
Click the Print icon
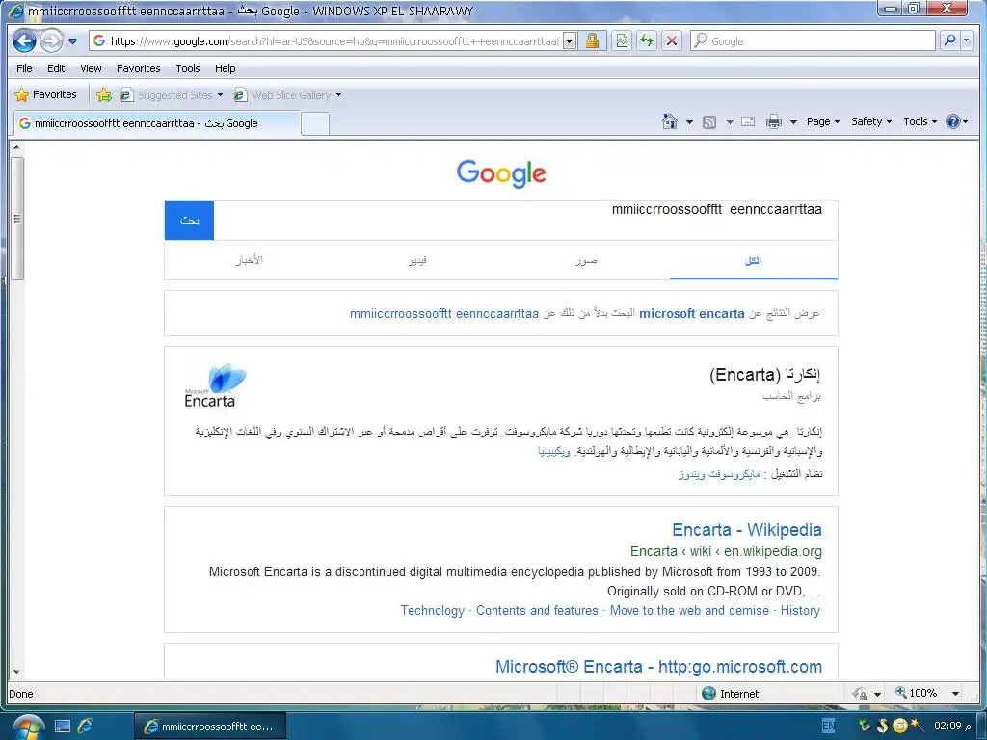point(774,121)
